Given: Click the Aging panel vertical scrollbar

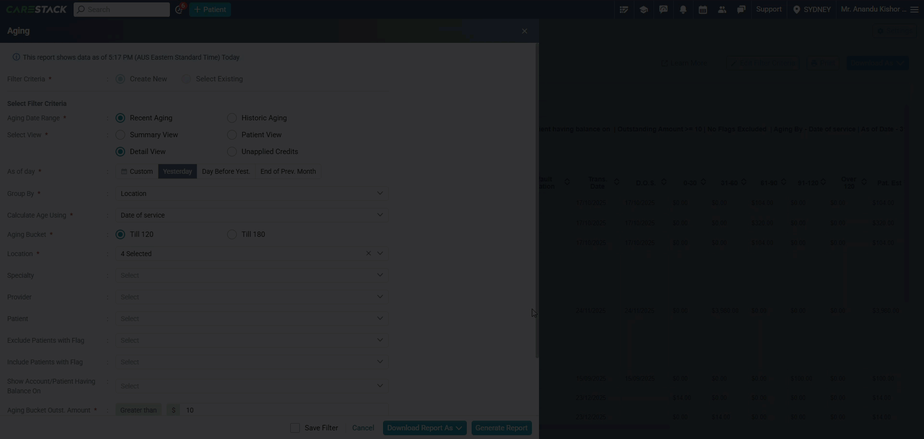Looking at the screenshot, I should pyautogui.click(x=537, y=201).
